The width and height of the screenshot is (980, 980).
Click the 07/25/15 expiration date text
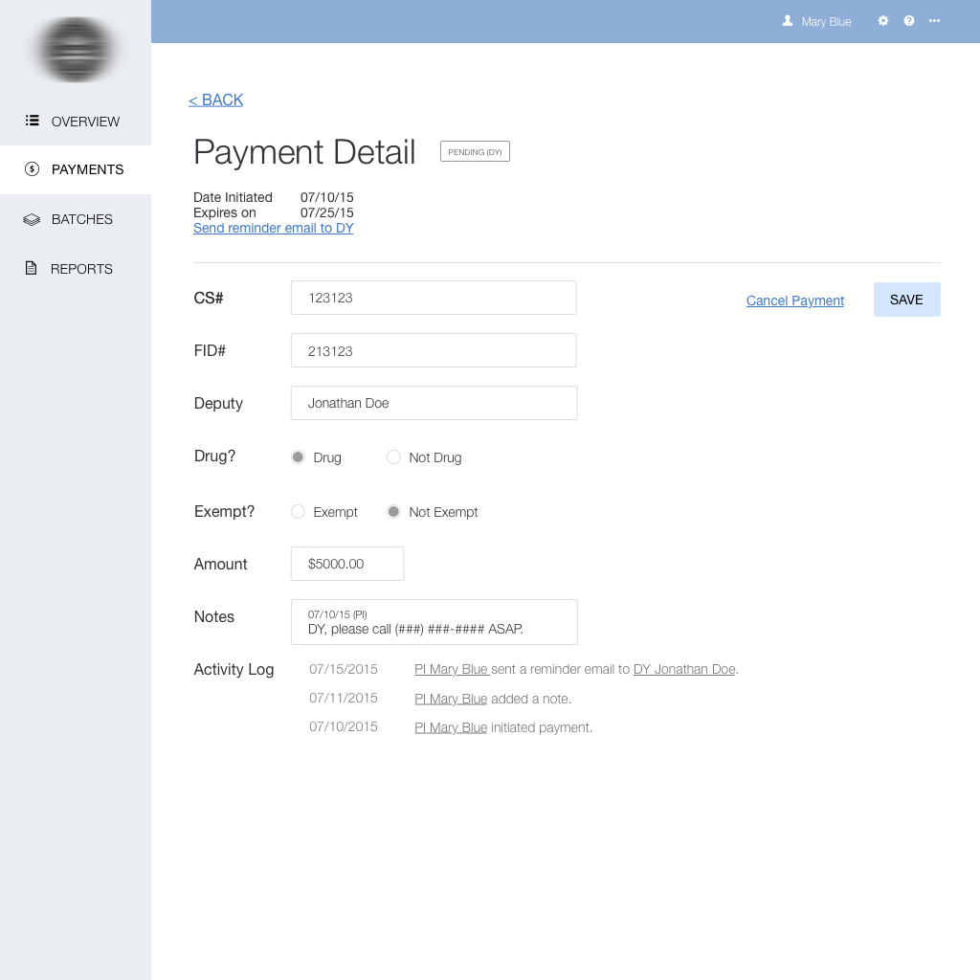(x=327, y=212)
